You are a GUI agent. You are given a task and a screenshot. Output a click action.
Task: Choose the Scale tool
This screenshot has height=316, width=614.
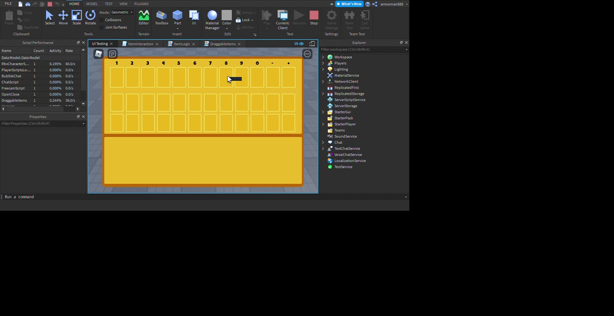[77, 17]
